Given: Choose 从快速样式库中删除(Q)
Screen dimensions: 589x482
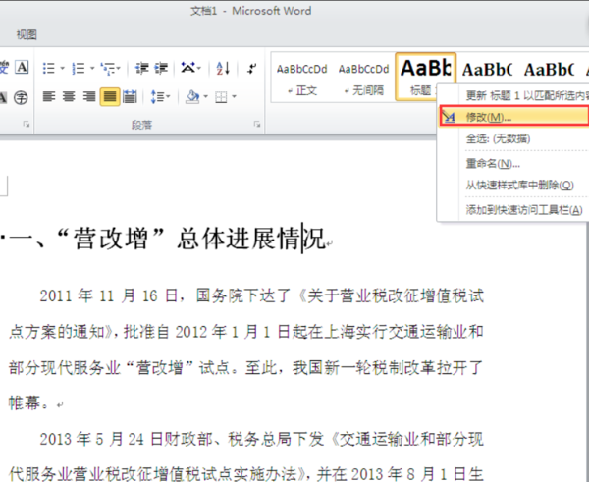Looking at the screenshot, I should point(520,185).
